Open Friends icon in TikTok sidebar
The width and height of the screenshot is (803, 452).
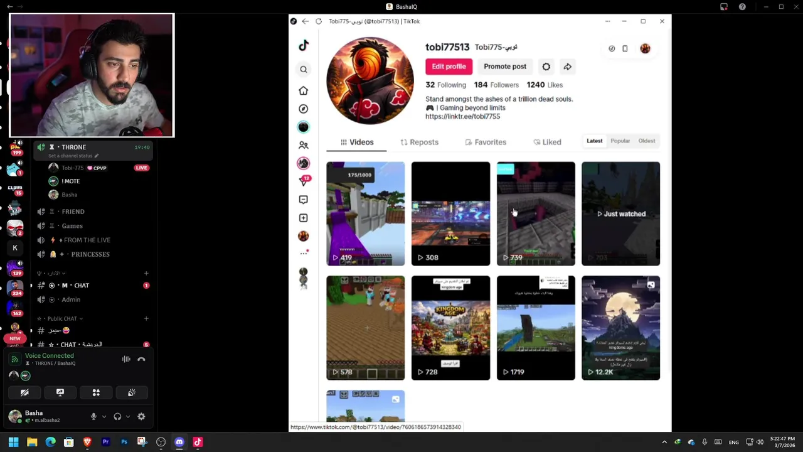click(x=304, y=145)
